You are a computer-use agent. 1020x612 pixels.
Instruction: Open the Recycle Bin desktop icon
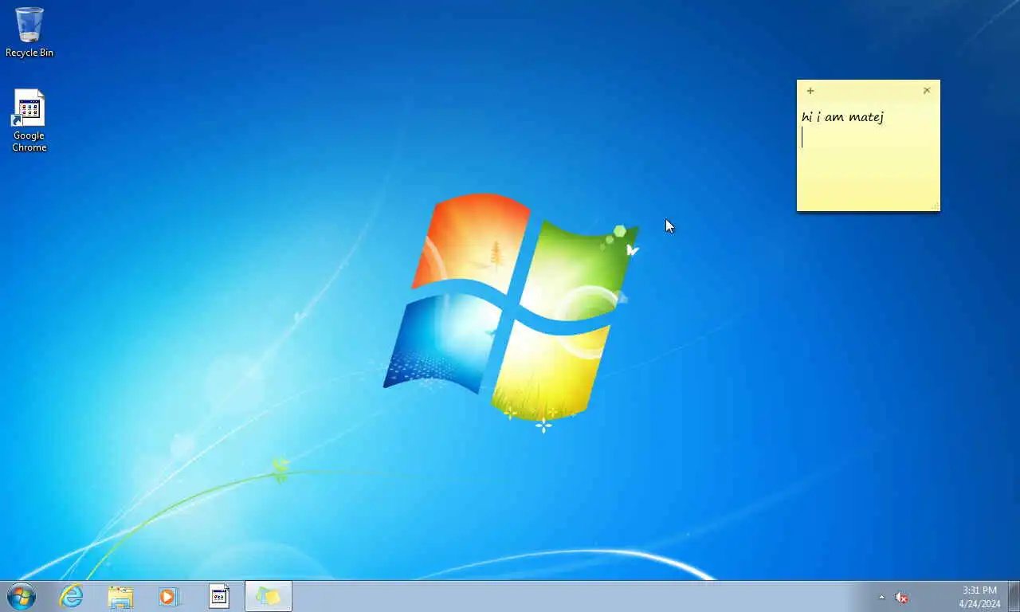[x=29, y=32]
